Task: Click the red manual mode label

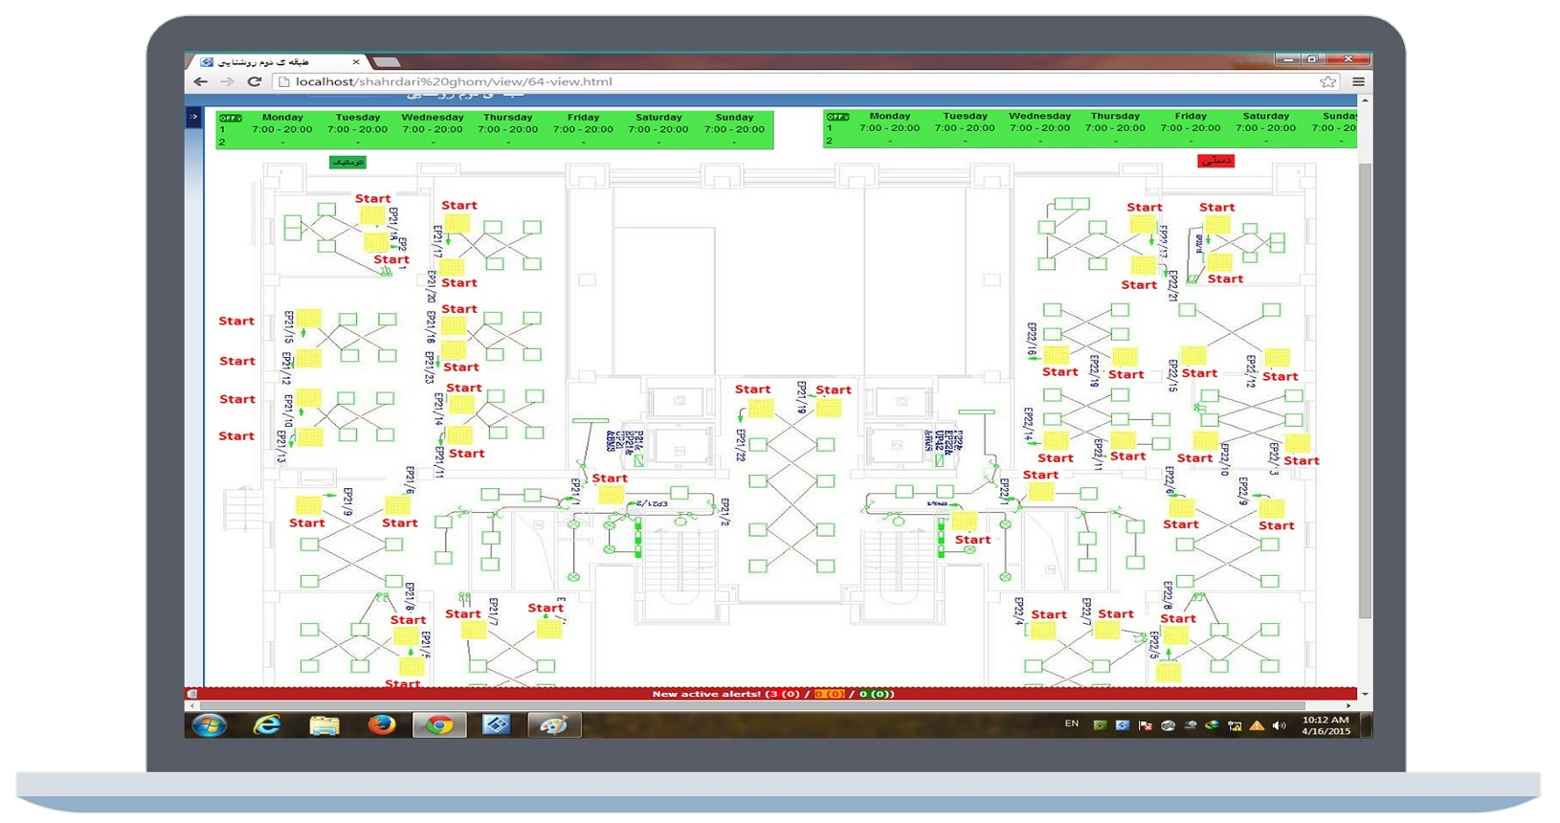Action: [1215, 161]
